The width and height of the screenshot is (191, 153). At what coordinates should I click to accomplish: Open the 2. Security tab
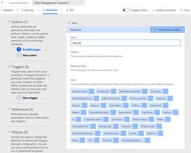[x=28, y=10]
